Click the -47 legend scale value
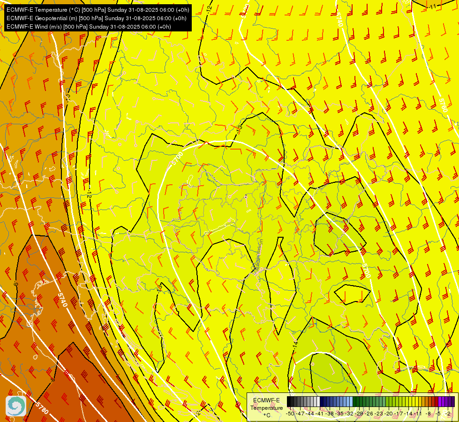 pos(300,413)
